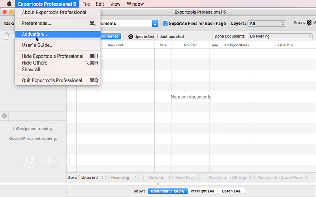Click the blue Documents tab button
316x197 pixels.
pos(111,36)
